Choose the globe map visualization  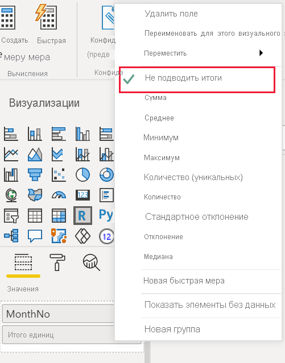(11, 195)
